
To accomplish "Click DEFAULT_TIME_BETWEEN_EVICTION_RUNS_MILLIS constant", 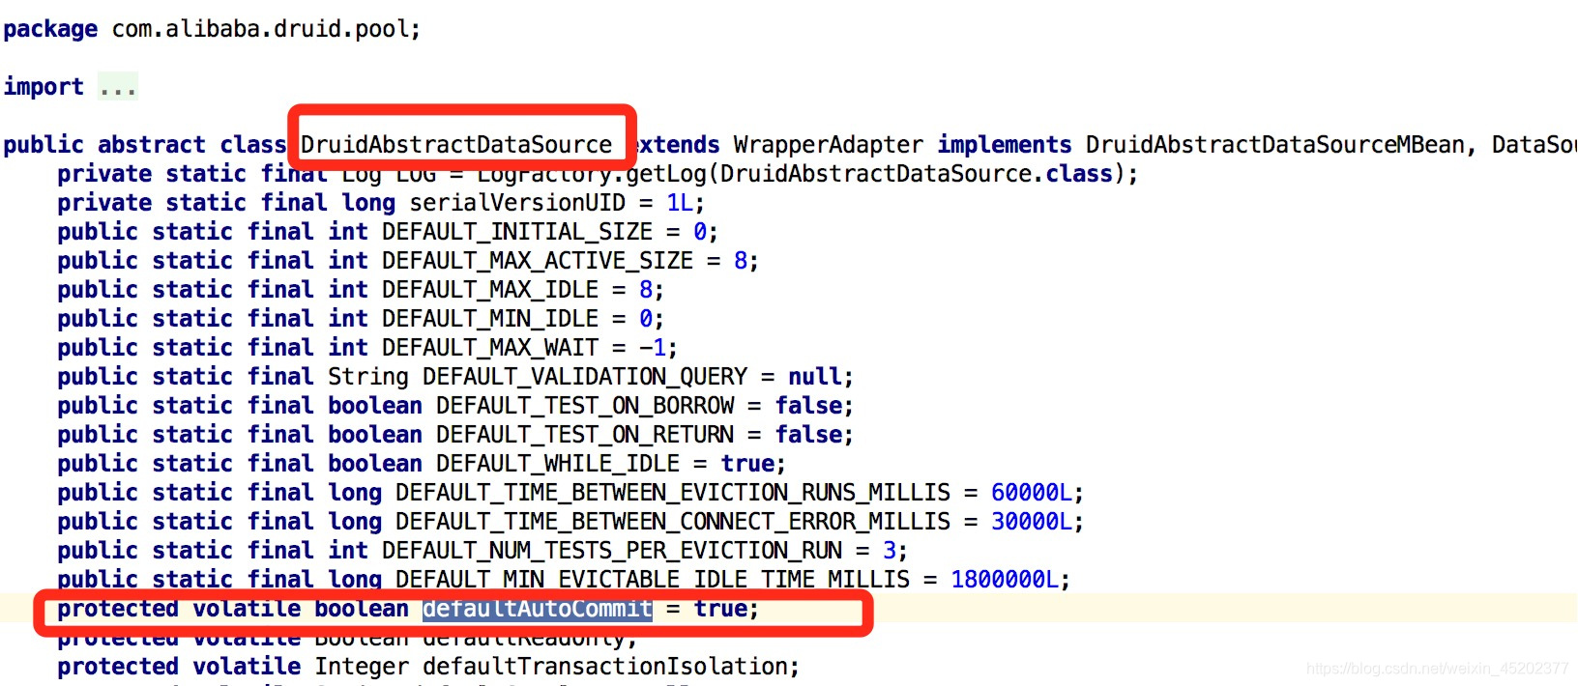I will pos(673,493).
